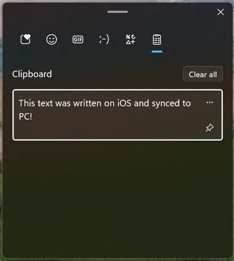The height and width of the screenshot is (261, 234).
Task: Paste the 'This text was written on iOS' entry
Action: coord(117,115)
